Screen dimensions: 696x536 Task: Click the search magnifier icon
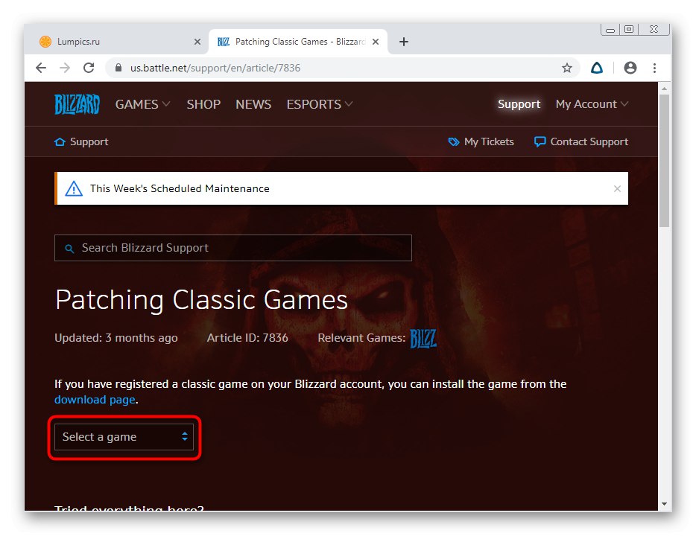click(69, 248)
